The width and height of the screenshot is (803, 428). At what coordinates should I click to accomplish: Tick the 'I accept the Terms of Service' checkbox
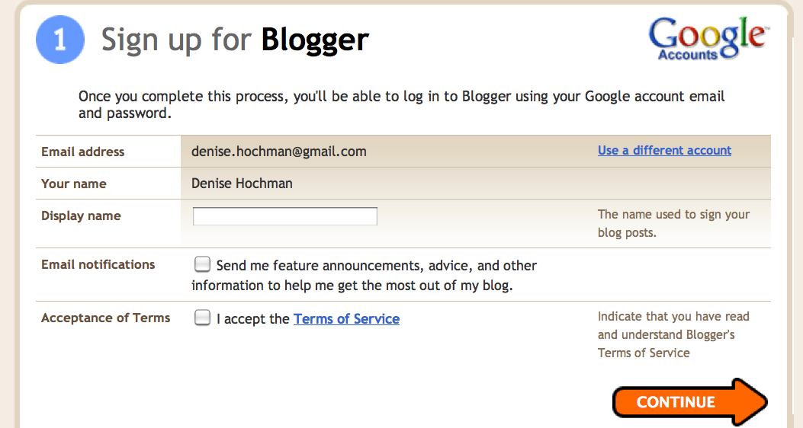(x=202, y=318)
